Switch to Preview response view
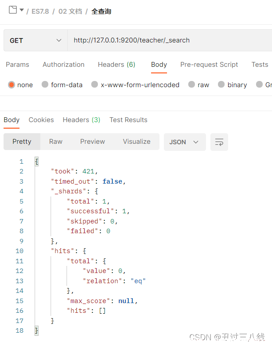272x346 pixels. coord(92,142)
